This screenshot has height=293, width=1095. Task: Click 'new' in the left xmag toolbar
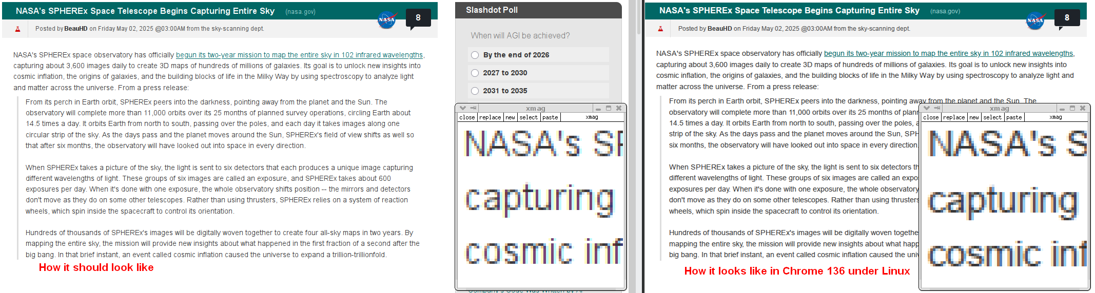(510, 117)
